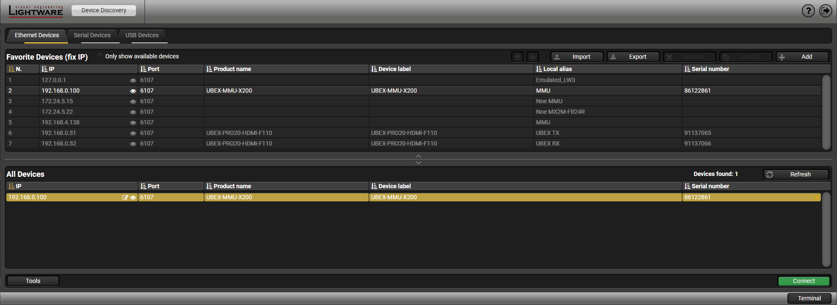
Task: Sort favorites by Port column
Action: pyautogui.click(x=171, y=69)
